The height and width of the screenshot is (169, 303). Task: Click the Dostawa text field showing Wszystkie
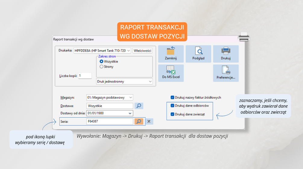point(109,106)
